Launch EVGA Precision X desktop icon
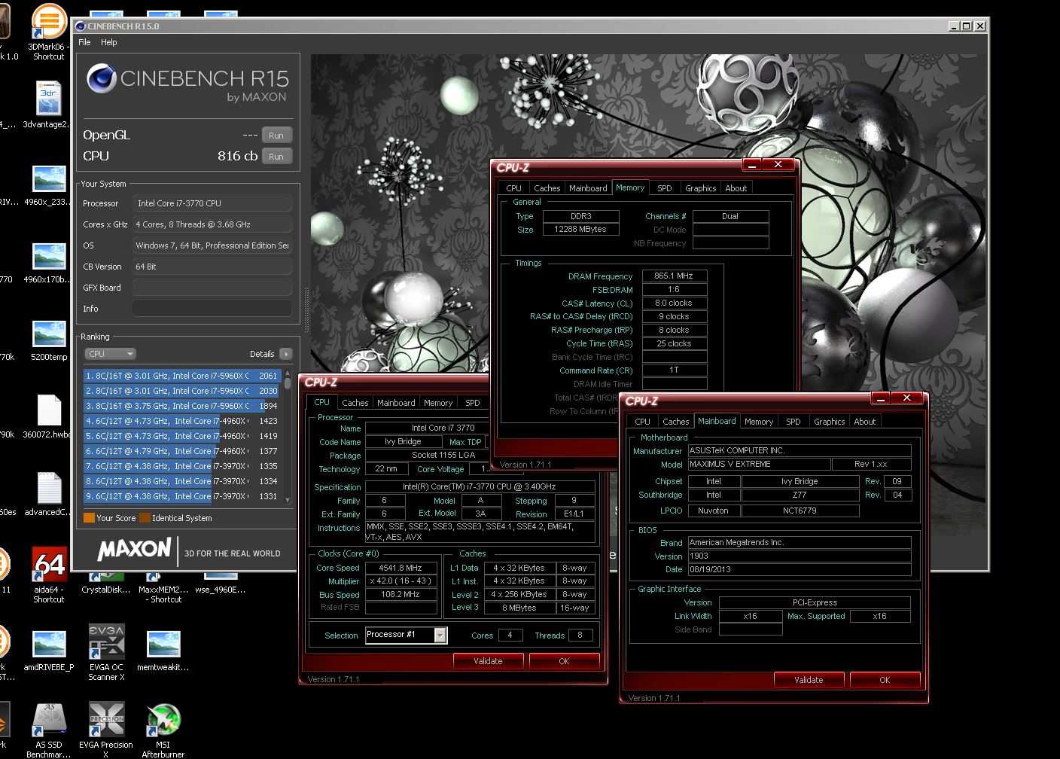Viewport: 1060px width, 759px height. (106, 721)
